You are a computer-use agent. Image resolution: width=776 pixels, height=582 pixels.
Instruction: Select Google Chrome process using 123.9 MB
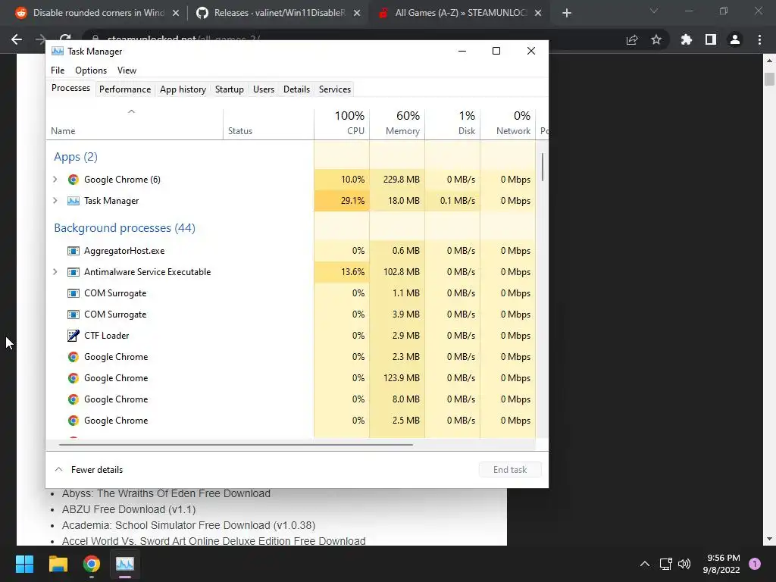pyautogui.click(x=290, y=378)
